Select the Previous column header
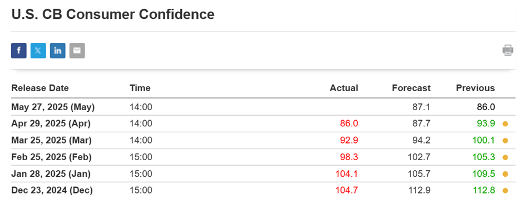 (476, 88)
